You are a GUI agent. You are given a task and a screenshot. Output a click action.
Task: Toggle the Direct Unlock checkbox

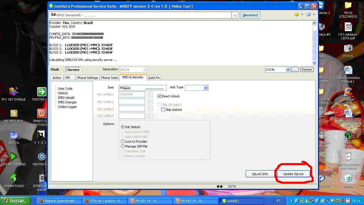159,96
